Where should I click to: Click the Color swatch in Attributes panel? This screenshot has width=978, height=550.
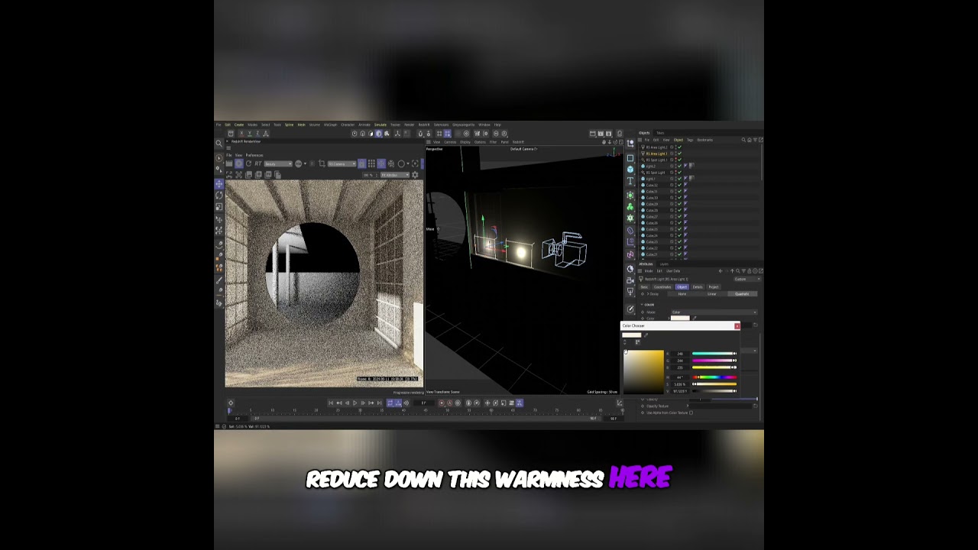tap(680, 318)
